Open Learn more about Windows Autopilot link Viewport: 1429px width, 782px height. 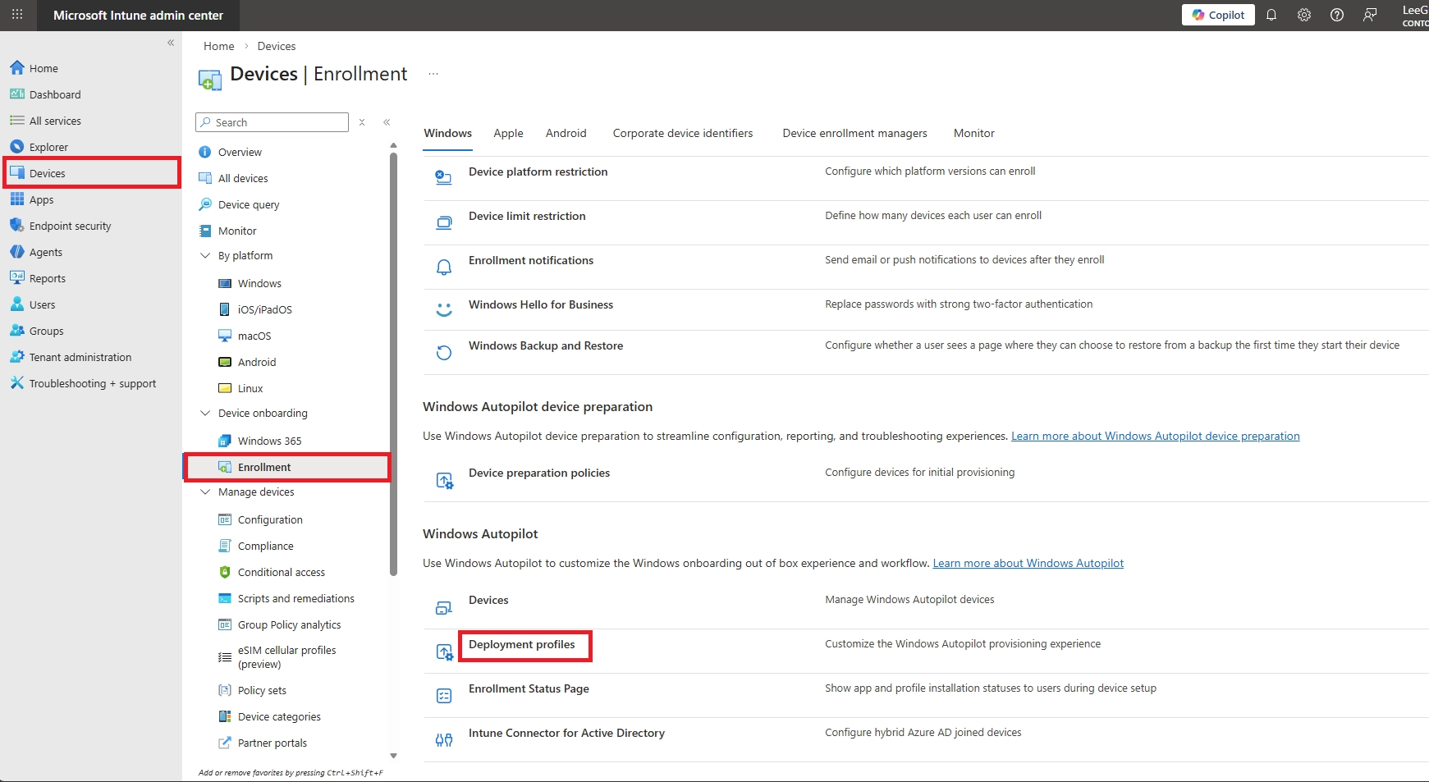(1028, 563)
